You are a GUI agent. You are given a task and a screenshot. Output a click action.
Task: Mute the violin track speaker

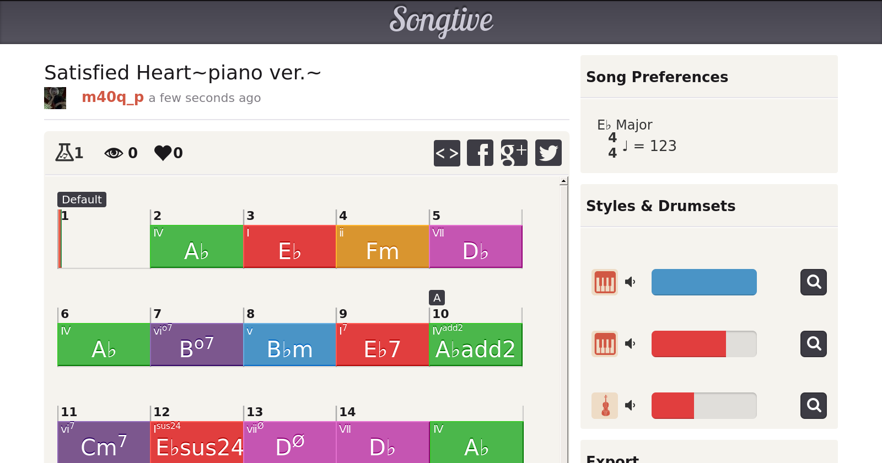(630, 406)
